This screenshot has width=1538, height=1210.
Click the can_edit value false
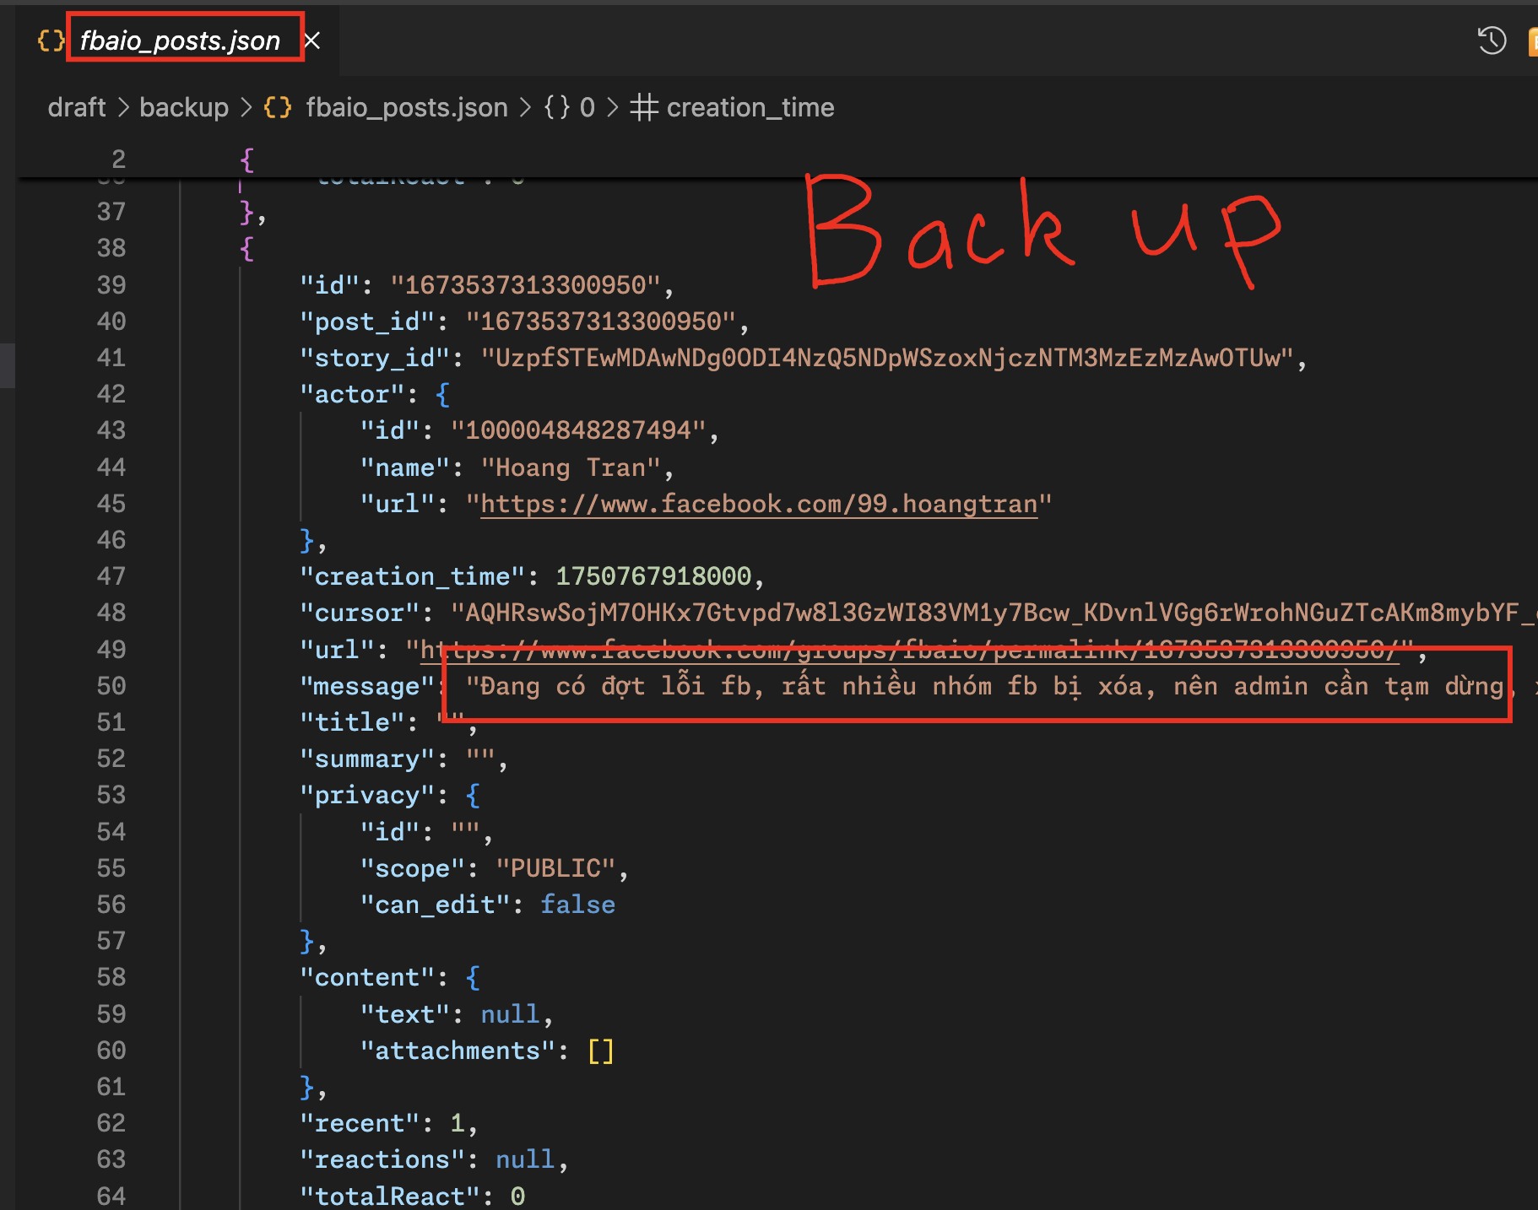point(577,905)
